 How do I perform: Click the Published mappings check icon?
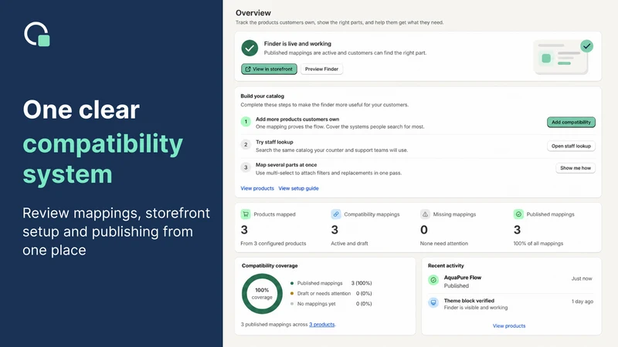coord(518,214)
